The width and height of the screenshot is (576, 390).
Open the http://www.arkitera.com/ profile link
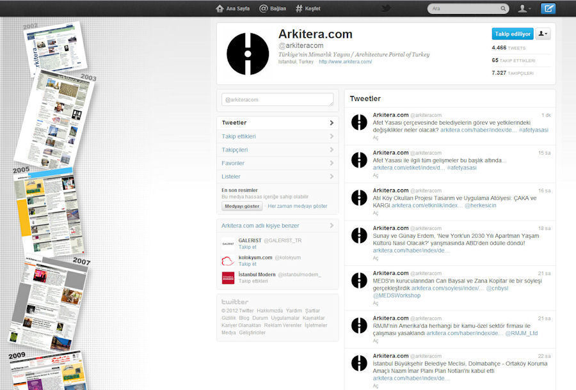pos(346,61)
